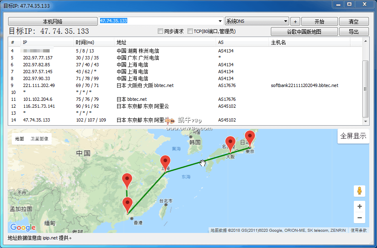377x248 pixels.
Task: Switch the map to 卫星图像 view
Action: pyautogui.click(x=39, y=139)
